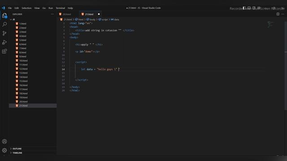Open the Search view in activity bar
This screenshot has height=161, width=287.
(4, 24)
